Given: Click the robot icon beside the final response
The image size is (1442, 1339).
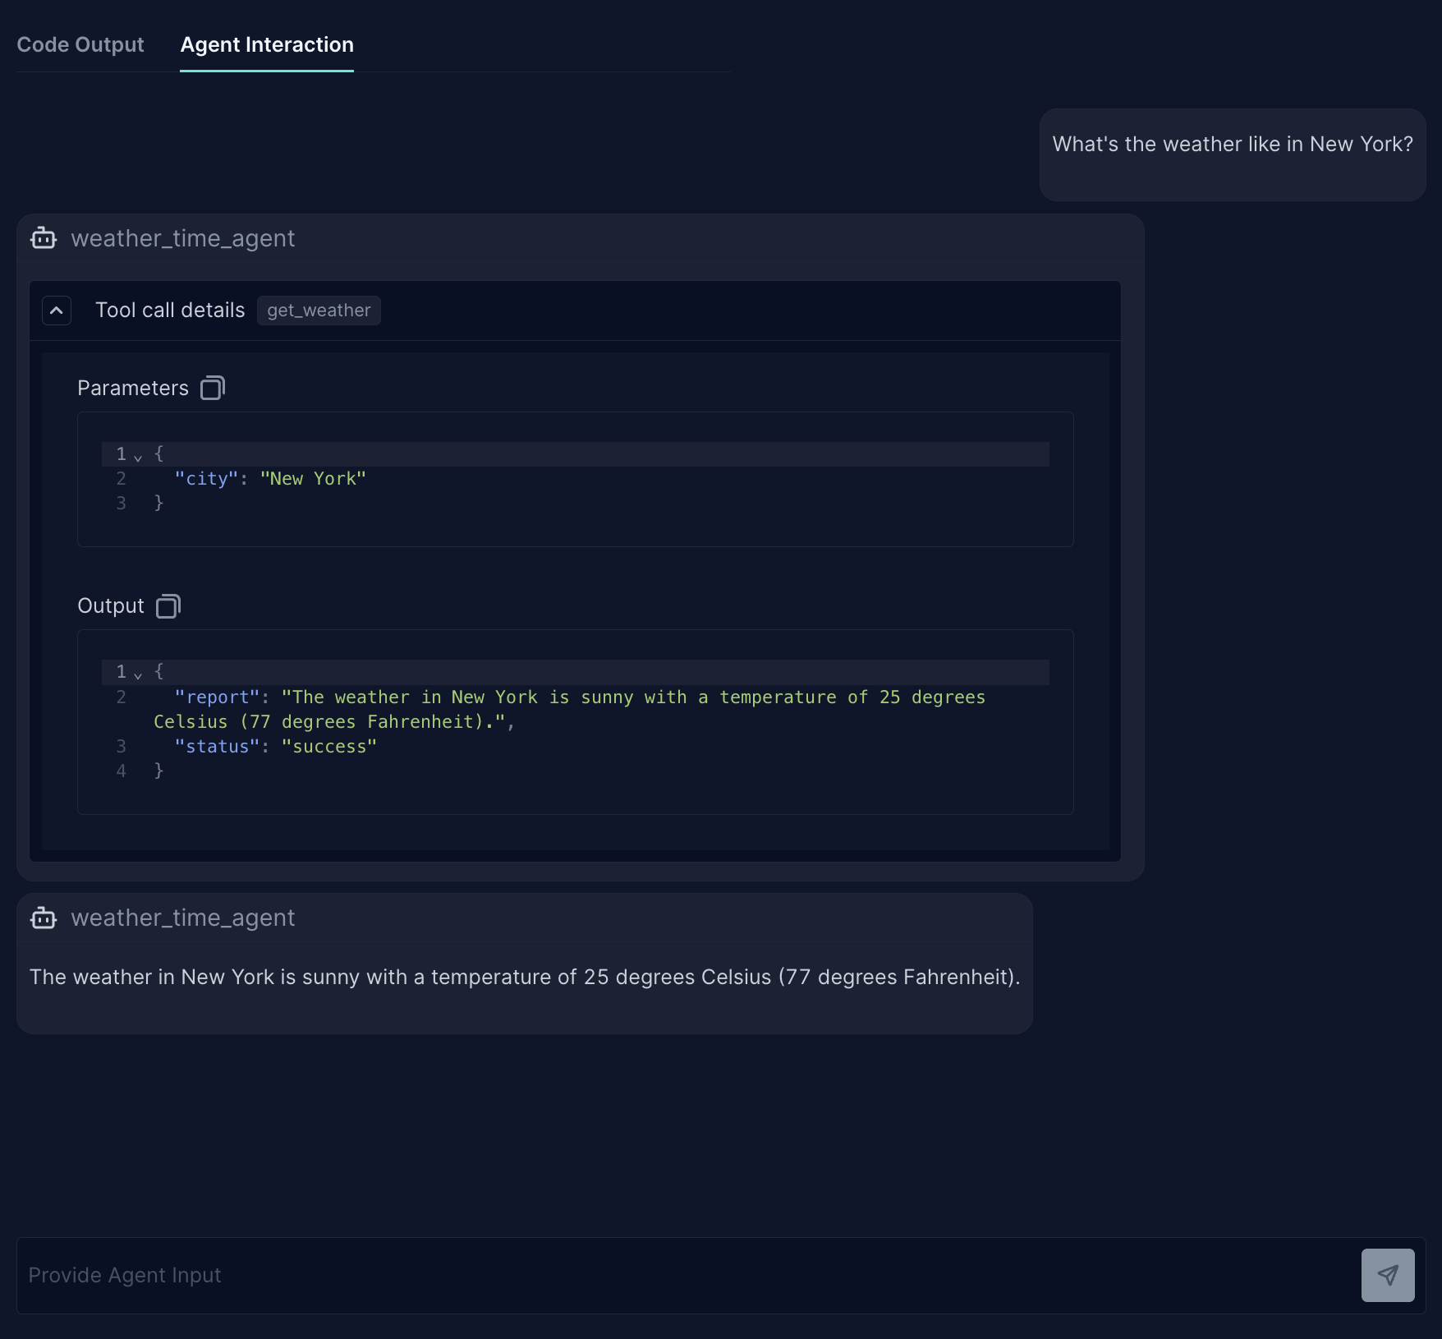Looking at the screenshot, I should click(x=44, y=918).
